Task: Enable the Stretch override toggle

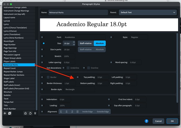Action: [42, 56]
